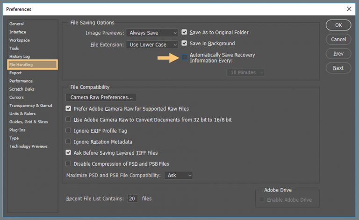359x220 pixels.
Task: Go to Transparency & Gamut preferences
Action: 31,106
